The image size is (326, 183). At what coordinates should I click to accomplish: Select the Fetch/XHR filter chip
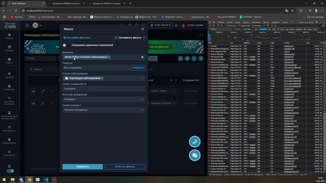point(263,29)
